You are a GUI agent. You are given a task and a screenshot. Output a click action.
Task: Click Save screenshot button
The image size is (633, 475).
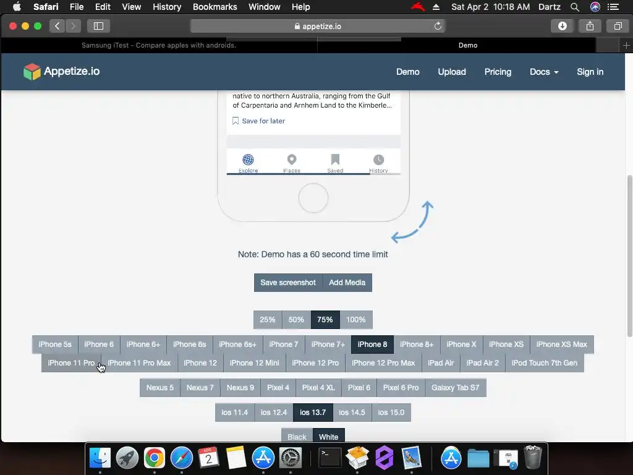coord(288,283)
